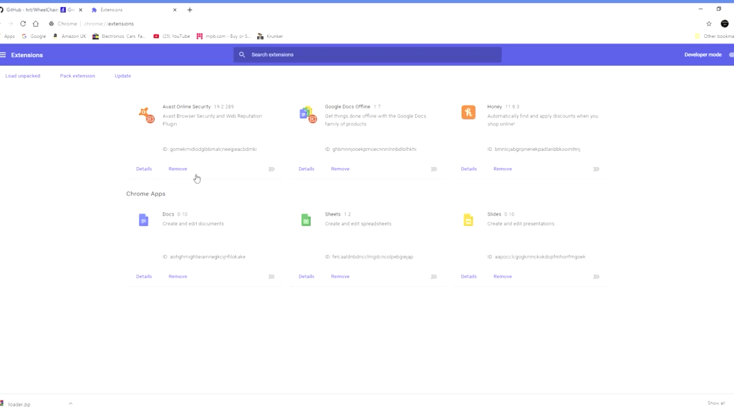Image resolution: width=734 pixels, height=413 pixels.
Task: Open the Google bookmark
Action: point(34,36)
